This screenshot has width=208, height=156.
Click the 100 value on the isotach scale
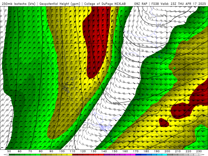pos(62,151)
